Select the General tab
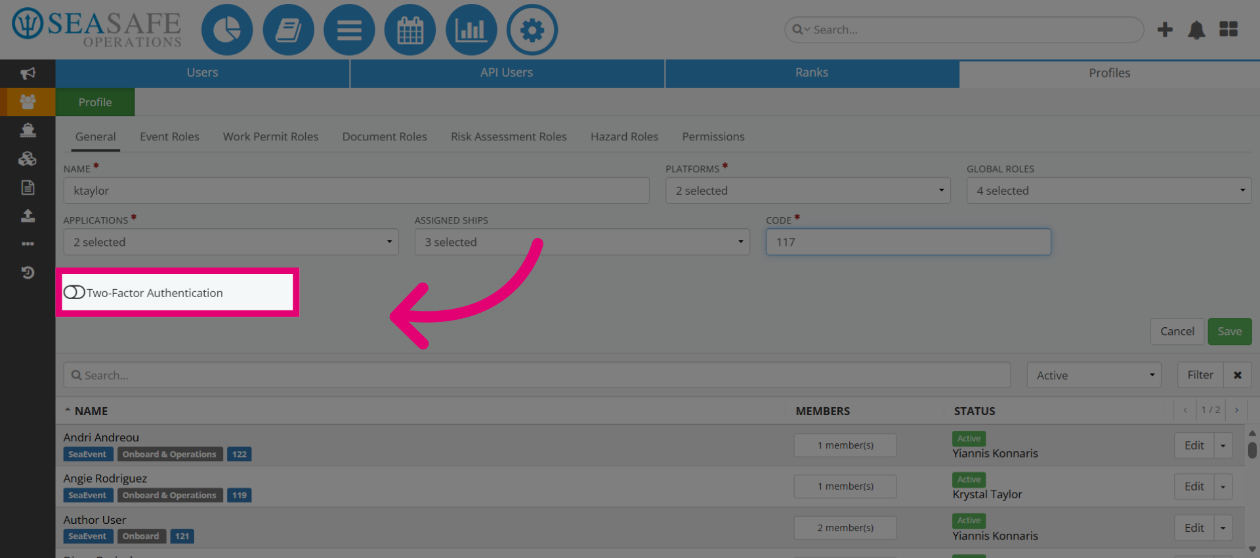Screen dimensions: 1260x558 click(95, 136)
